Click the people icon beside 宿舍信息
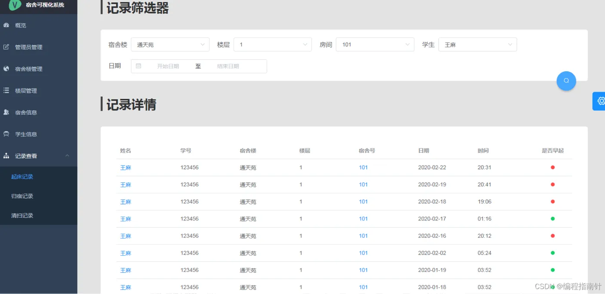The height and width of the screenshot is (294, 605). 6,112
